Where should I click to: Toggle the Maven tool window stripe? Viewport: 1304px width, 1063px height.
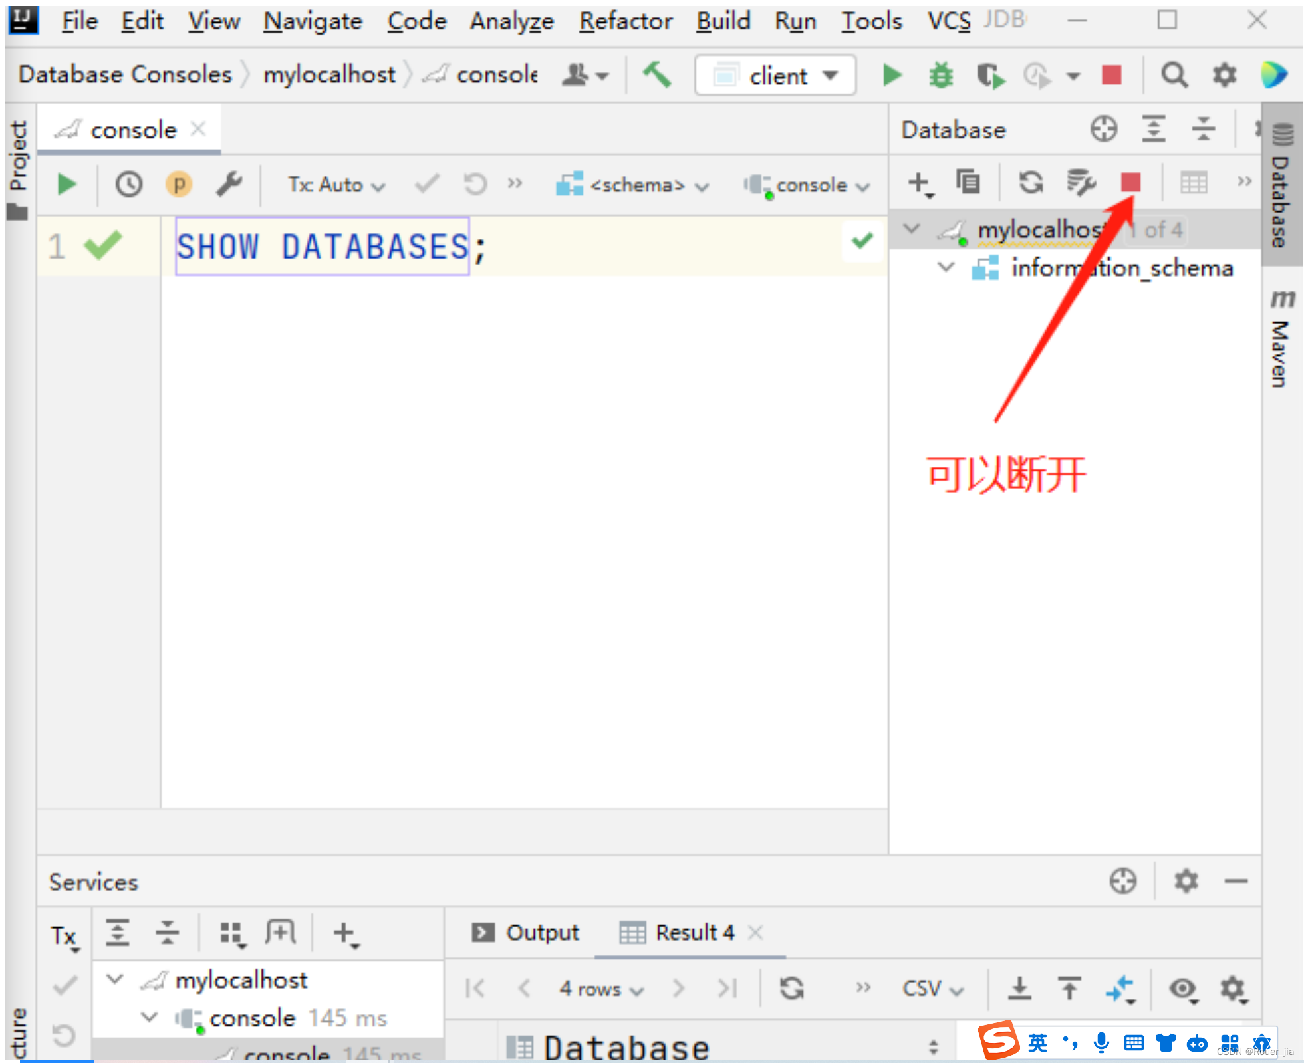1281,338
